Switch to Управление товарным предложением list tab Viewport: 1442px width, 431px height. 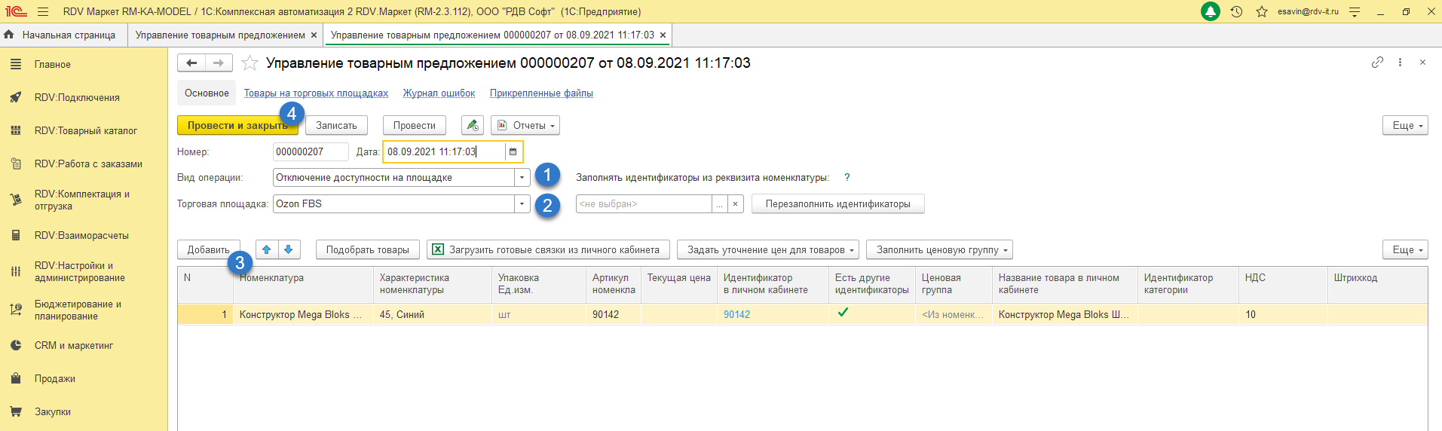coord(220,35)
